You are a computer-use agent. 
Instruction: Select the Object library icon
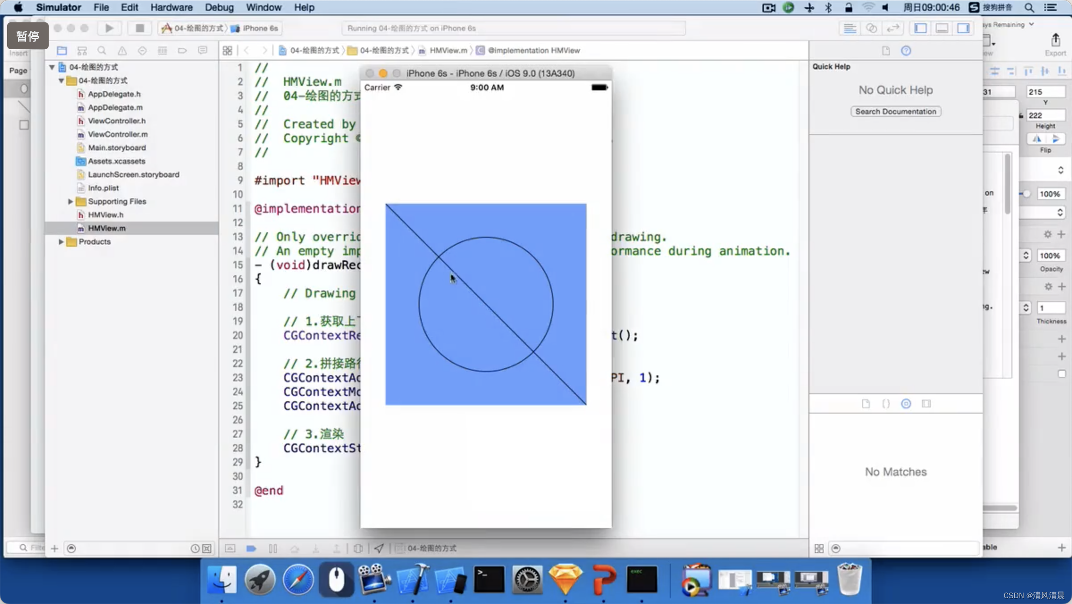(906, 404)
